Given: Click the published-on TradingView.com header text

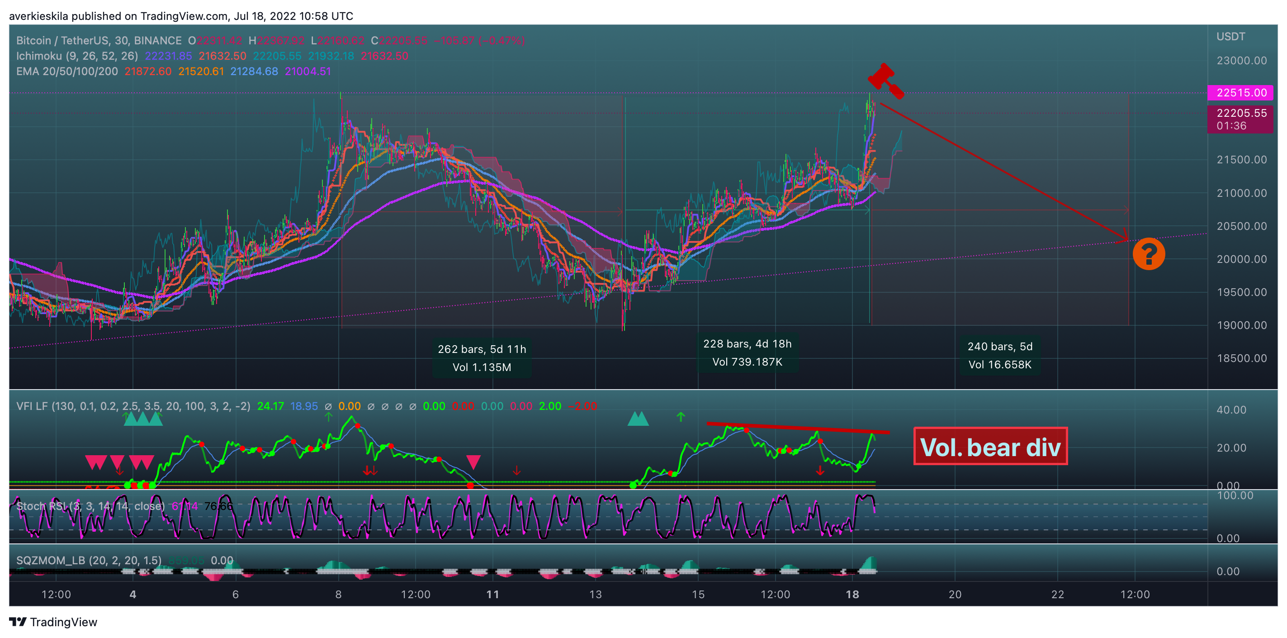Looking at the screenshot, I should [x=181, y=16].
